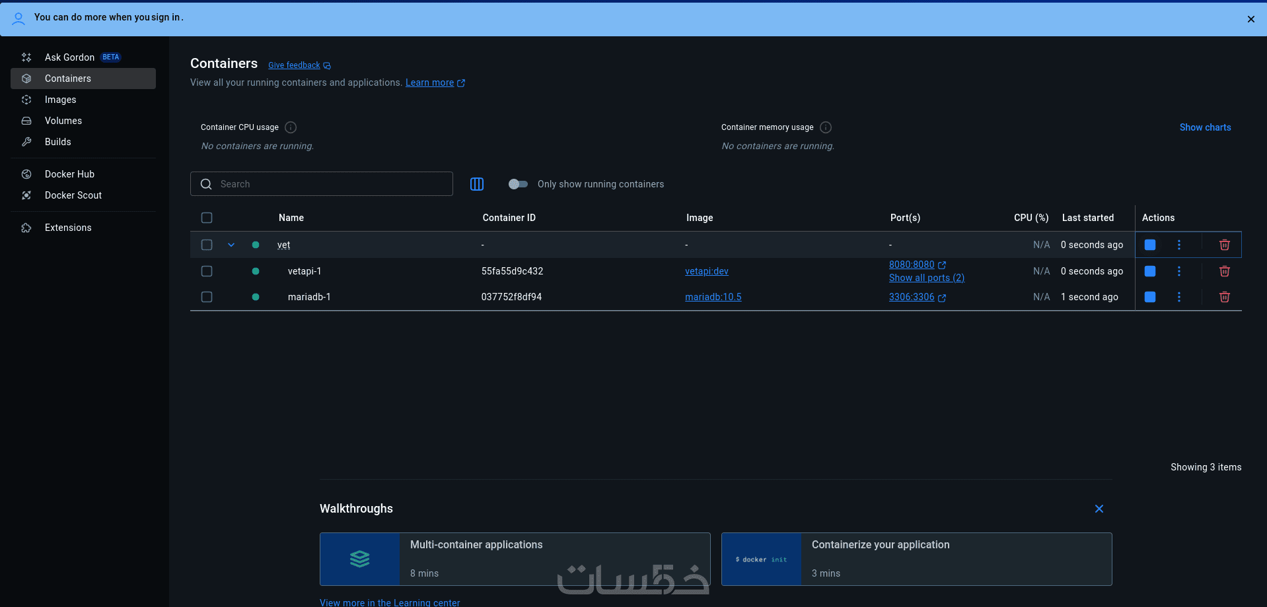Viewport: 1267px width, 607px height.
Task: Open the column customization icon
Action: (477, 184)
